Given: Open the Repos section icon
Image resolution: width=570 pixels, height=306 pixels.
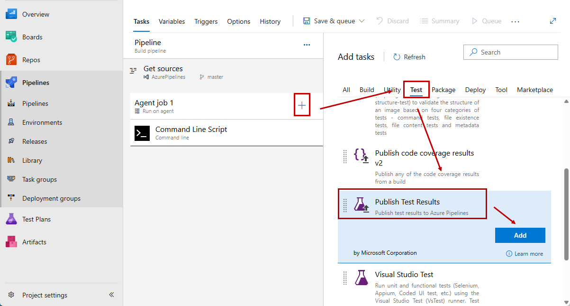Looking at the screenshot, I should (11, 60).
